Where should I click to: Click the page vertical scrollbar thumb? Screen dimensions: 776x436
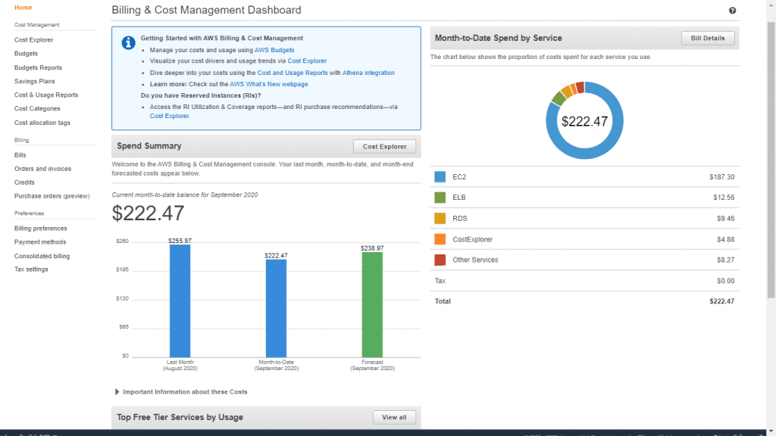(x=771, y=159)
